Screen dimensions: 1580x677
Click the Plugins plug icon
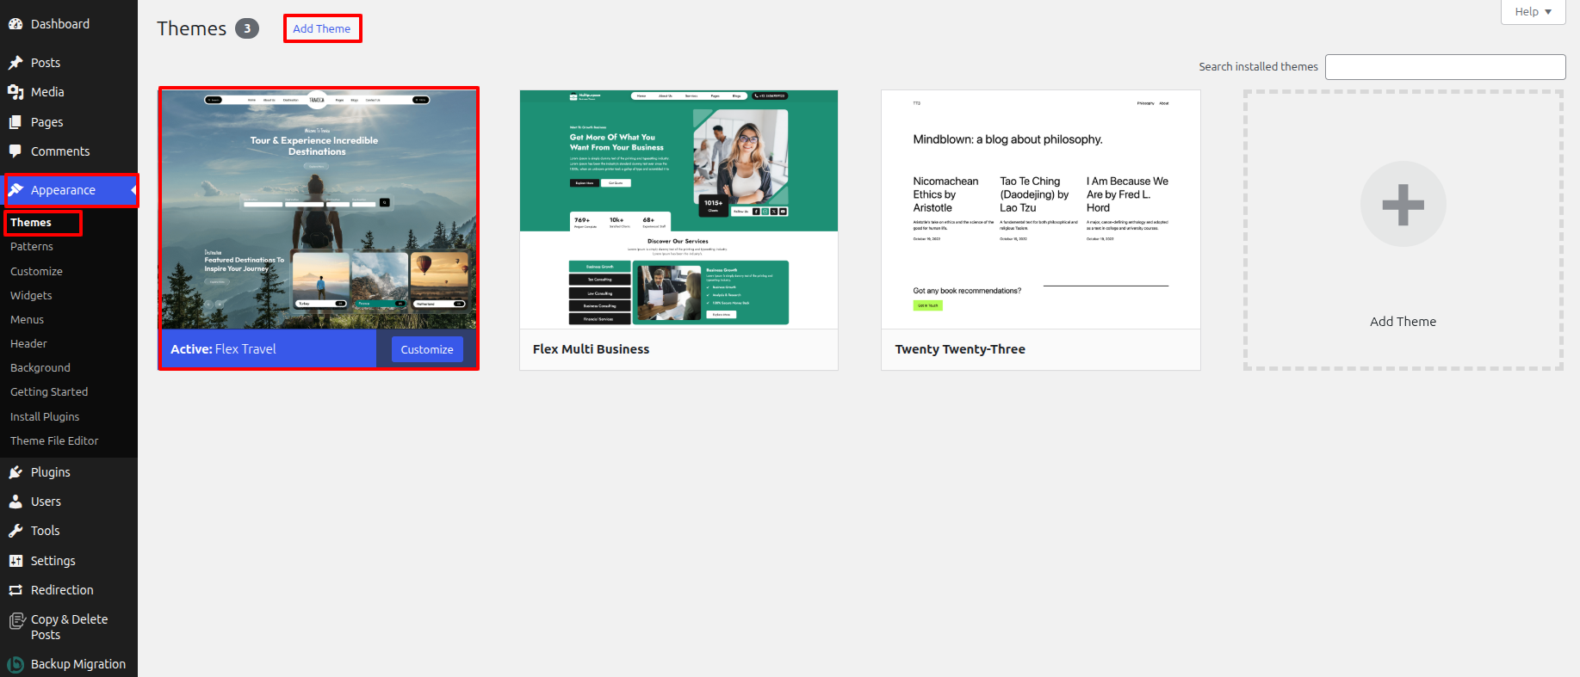[15, 472]
